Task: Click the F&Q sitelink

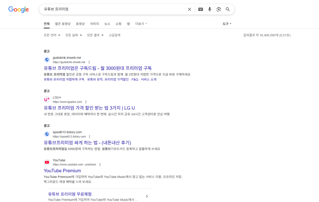Action: point(135,79)
